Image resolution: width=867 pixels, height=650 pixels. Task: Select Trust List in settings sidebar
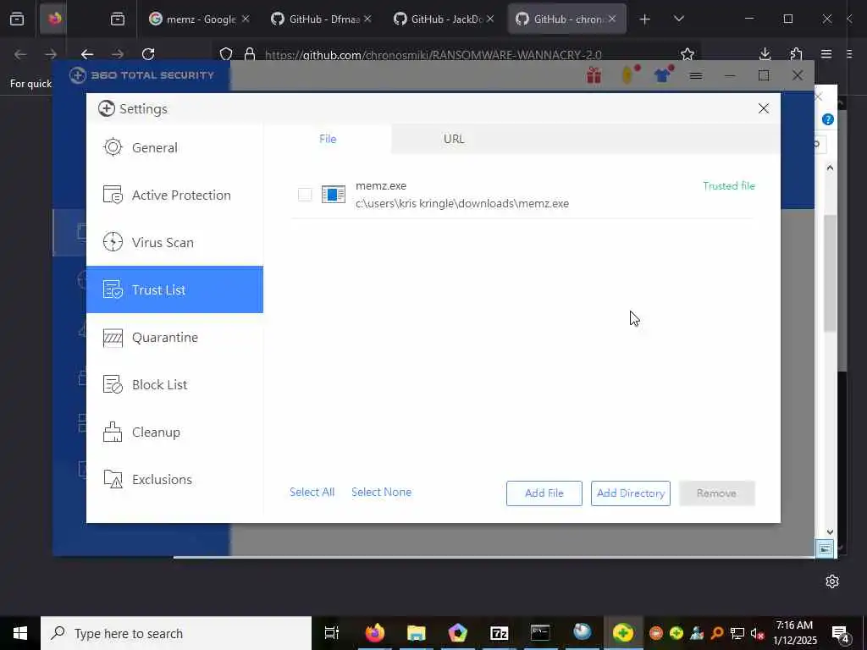(174, 289)
